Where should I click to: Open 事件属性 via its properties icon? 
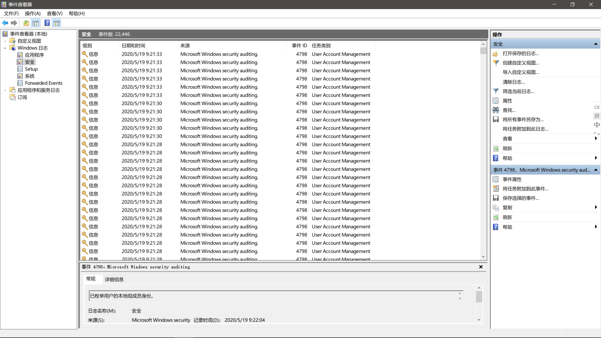(496, 179)
